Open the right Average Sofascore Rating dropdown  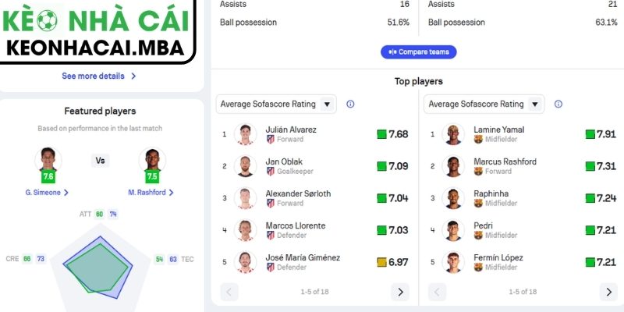click(484, 104)
